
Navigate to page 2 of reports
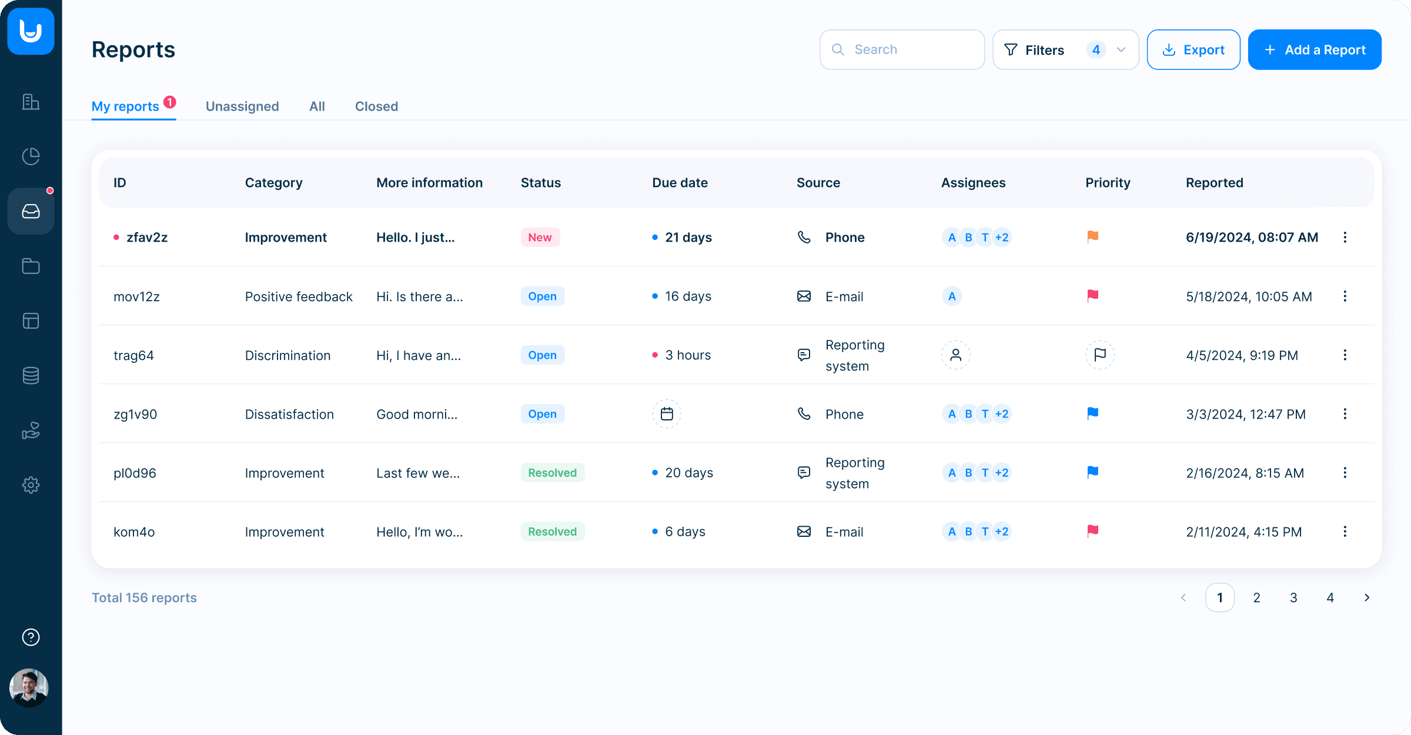click(1256, 597)
